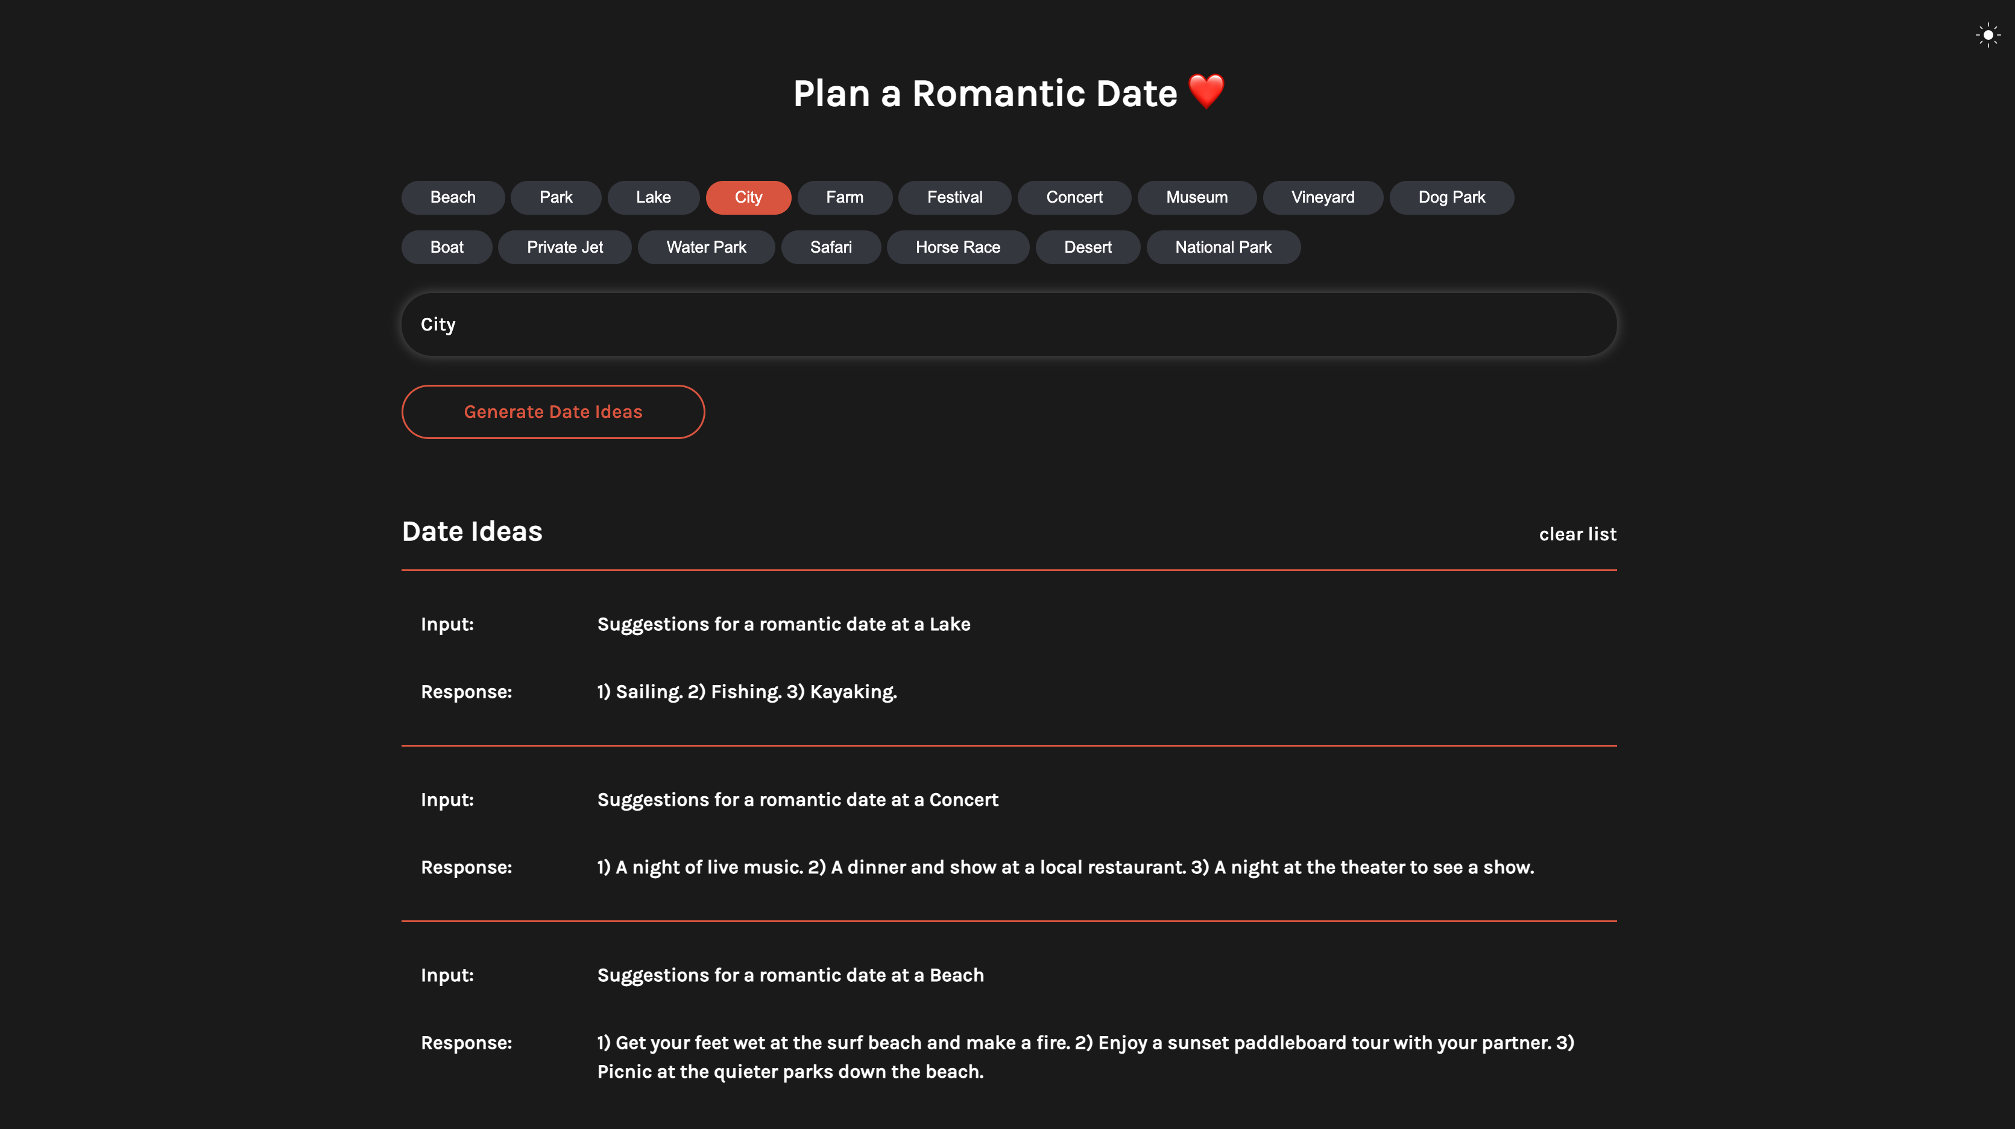Choose the Lake chip
The height and width of the screenshot is (1129, 2015).
[x=652, y=197]
